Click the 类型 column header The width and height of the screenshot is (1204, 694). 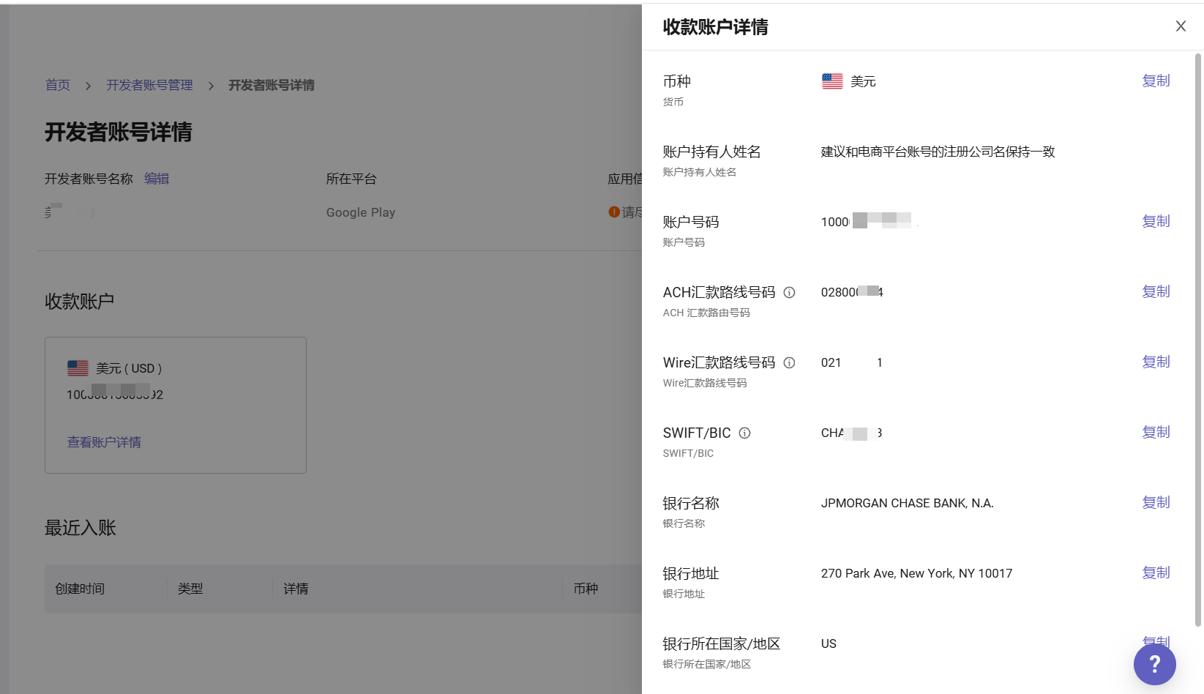[190, 589]
